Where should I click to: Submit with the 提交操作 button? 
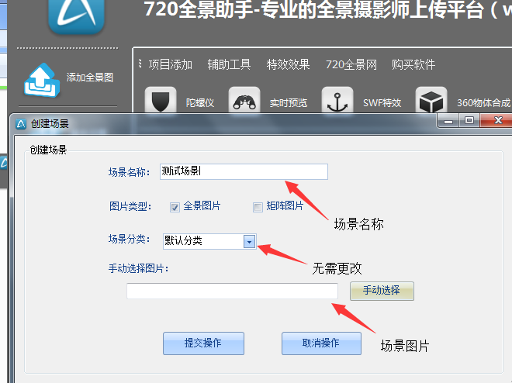tap(203, 343)
